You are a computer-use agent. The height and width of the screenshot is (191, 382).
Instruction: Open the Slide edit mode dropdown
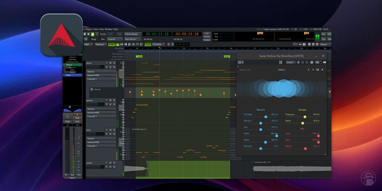[x=88, y=44]
